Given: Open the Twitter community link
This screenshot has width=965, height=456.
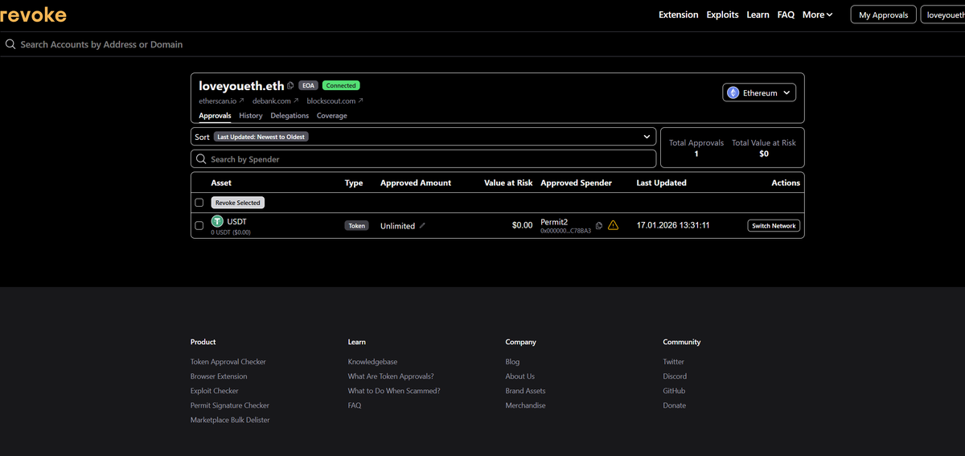Looking at the screenshot, I should point(674,362).
